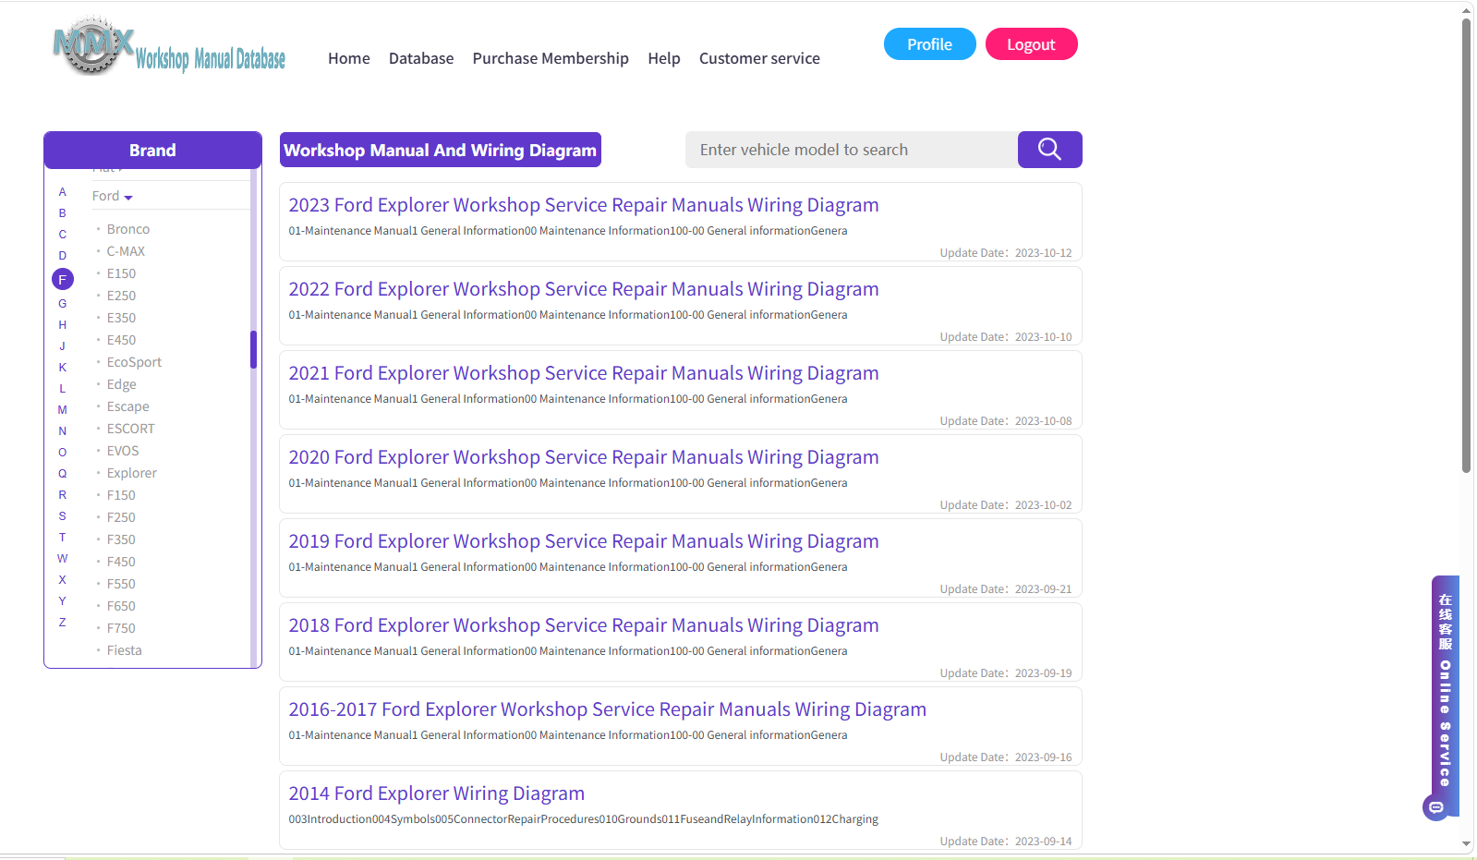
Task: Jump to brand letter C
Action: (x=63, y=235)
